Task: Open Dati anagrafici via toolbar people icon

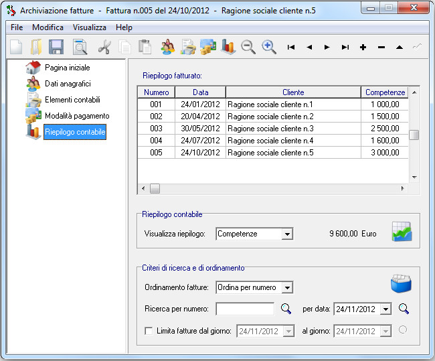Action: (x=168, y=47)
